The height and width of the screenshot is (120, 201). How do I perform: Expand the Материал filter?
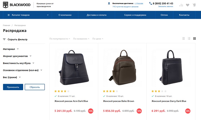click(x=11, y=49)
